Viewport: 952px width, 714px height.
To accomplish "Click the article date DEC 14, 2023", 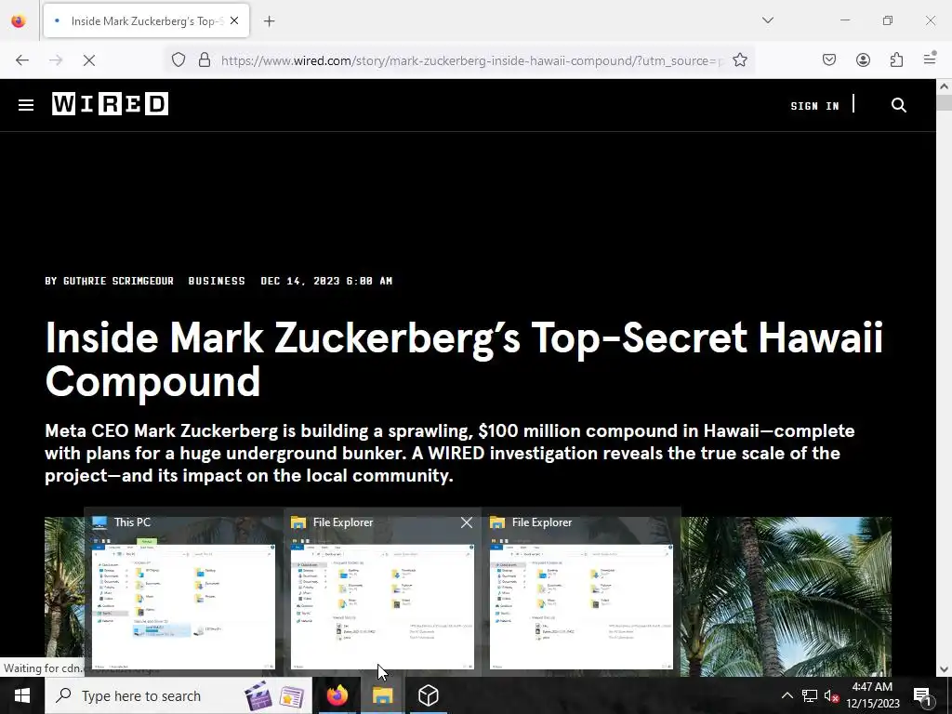I will (326, 281).
